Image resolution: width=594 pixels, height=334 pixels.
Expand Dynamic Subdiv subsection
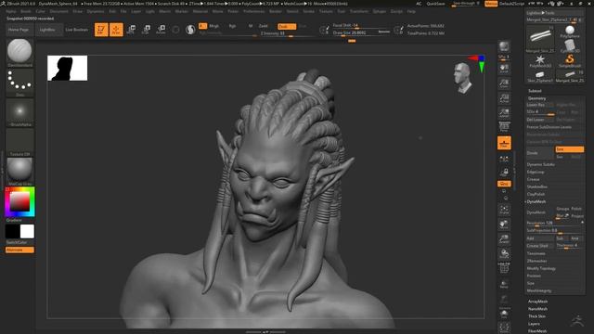[x=540, y=165]
